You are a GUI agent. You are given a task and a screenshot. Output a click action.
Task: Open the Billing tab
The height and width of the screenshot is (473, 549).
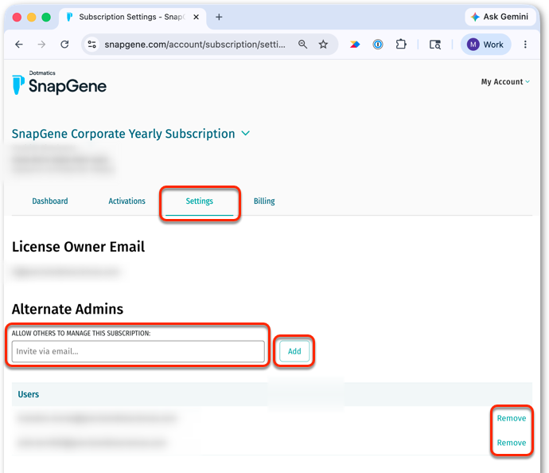[x=264, y=201]
